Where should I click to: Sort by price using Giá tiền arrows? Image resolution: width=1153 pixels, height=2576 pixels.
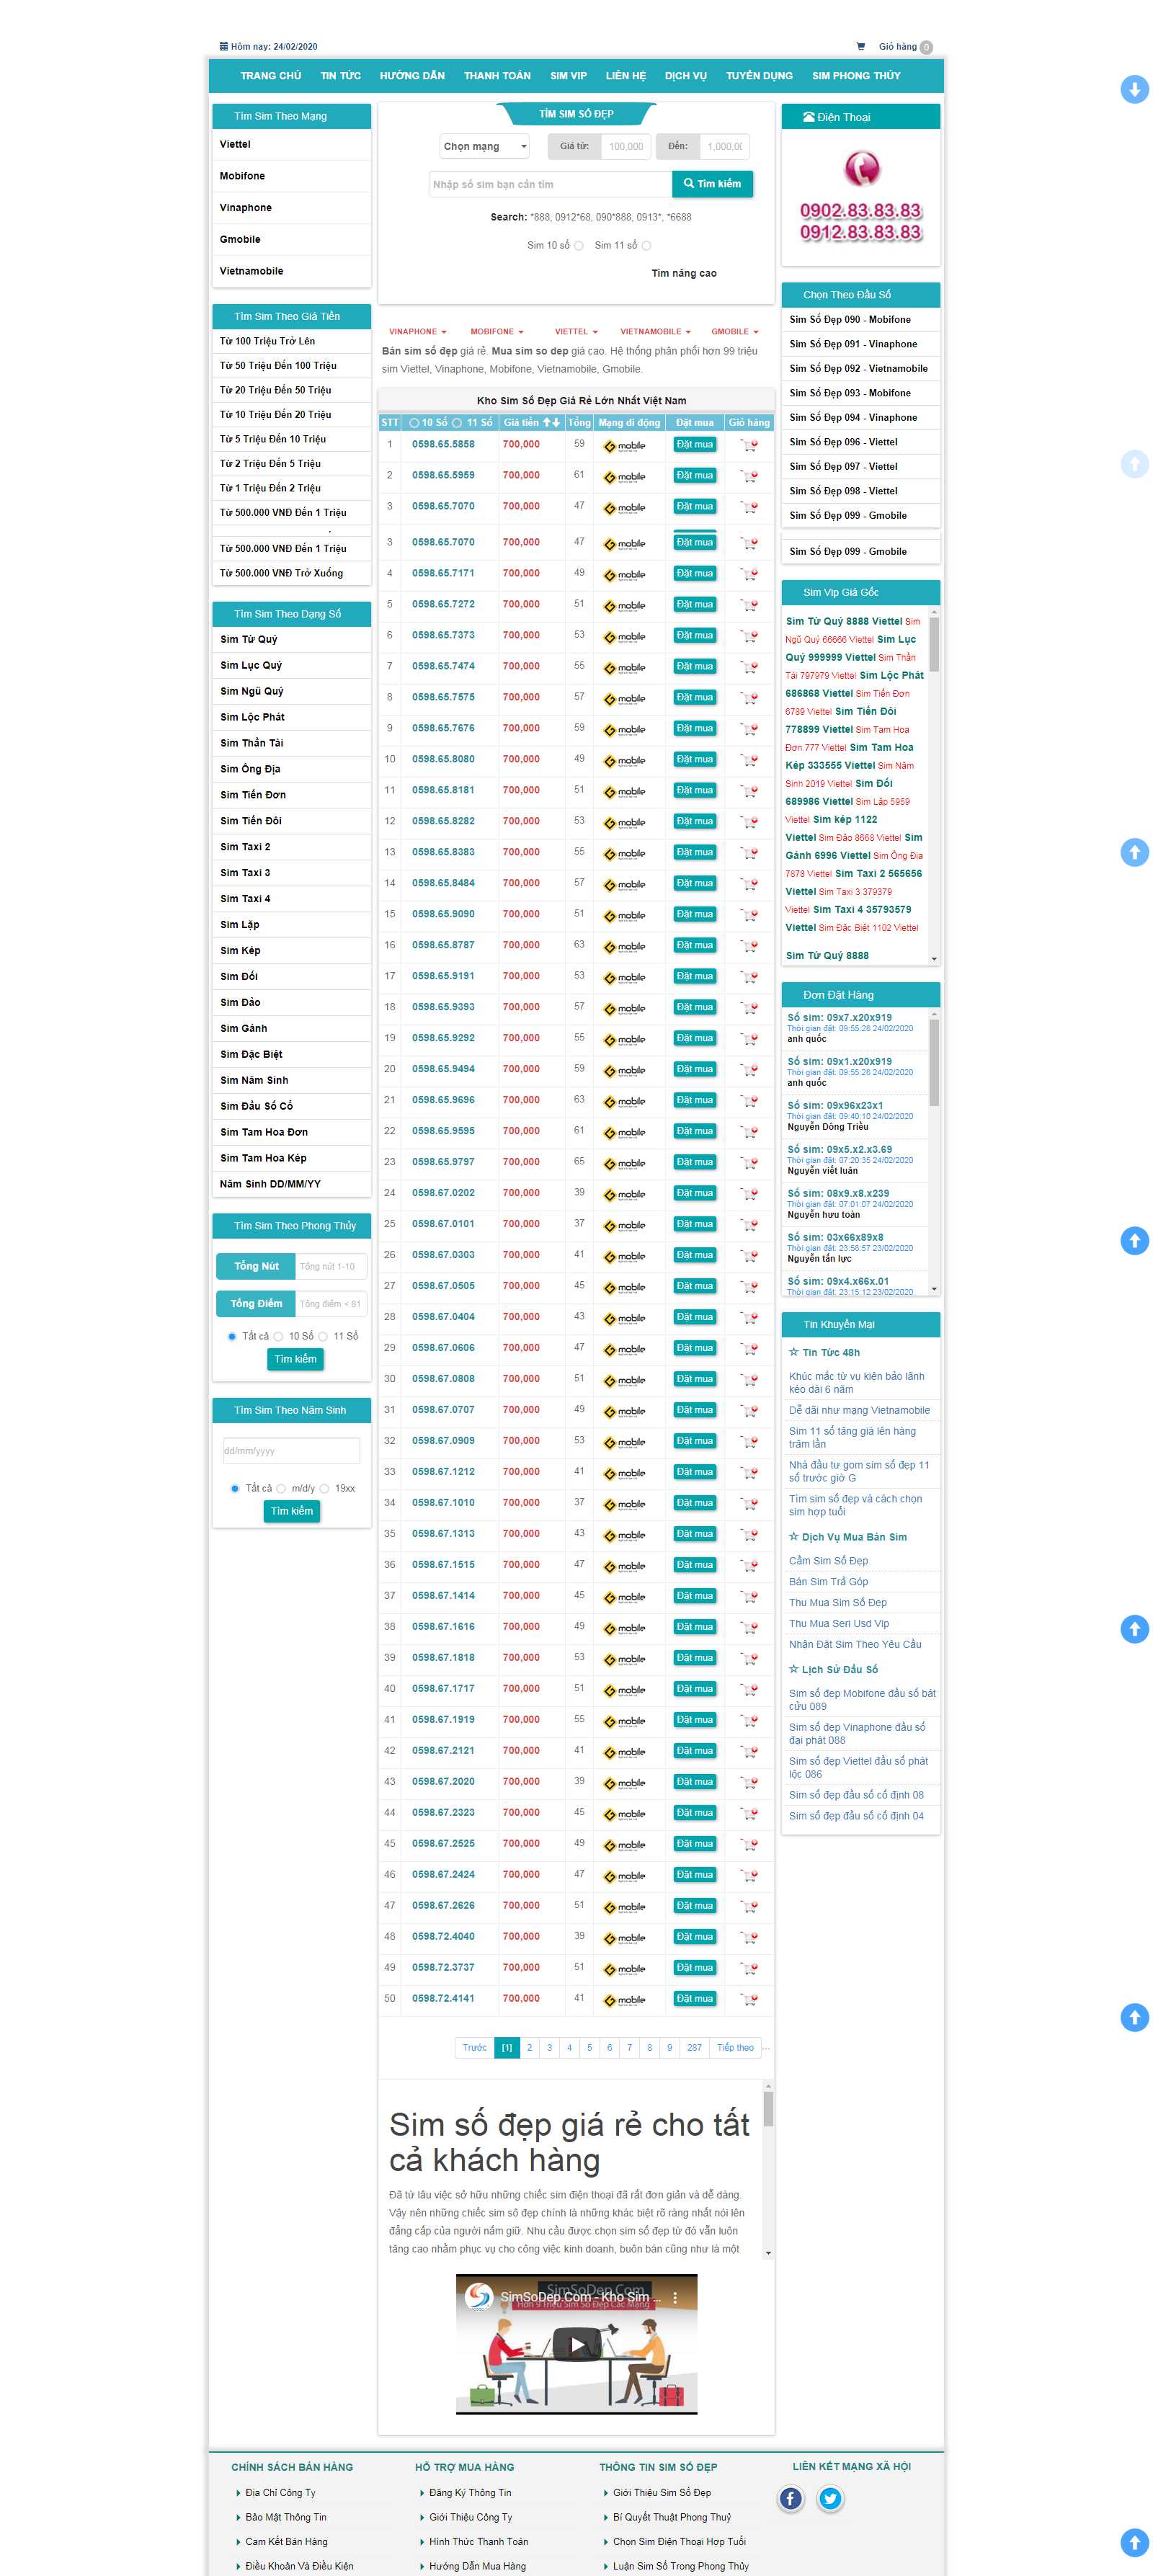pos(551,422)
